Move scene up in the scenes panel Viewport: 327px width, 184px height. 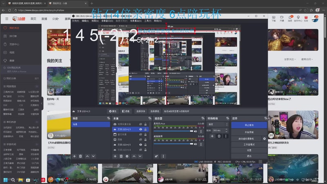pyautogui.click(x=87, y=156)
